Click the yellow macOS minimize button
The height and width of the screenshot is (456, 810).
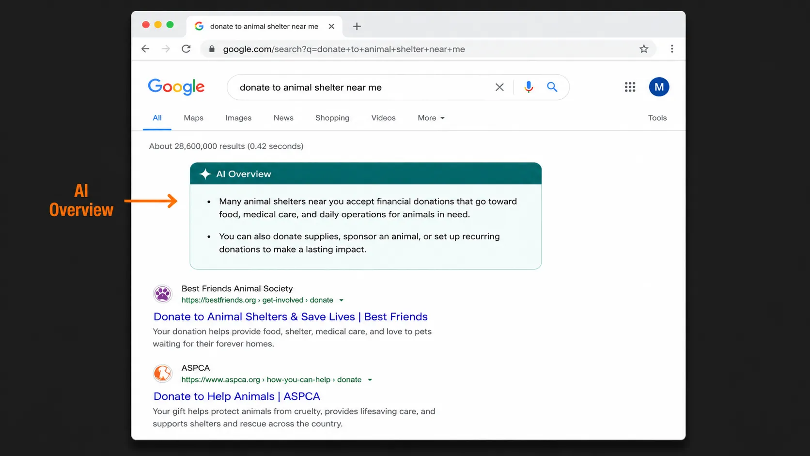tap(158, 25)
